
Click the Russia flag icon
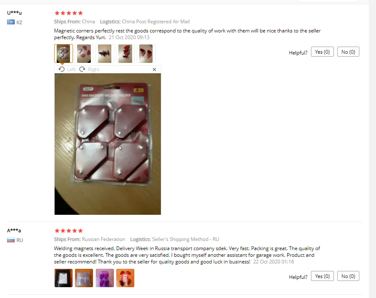(11, 240)
